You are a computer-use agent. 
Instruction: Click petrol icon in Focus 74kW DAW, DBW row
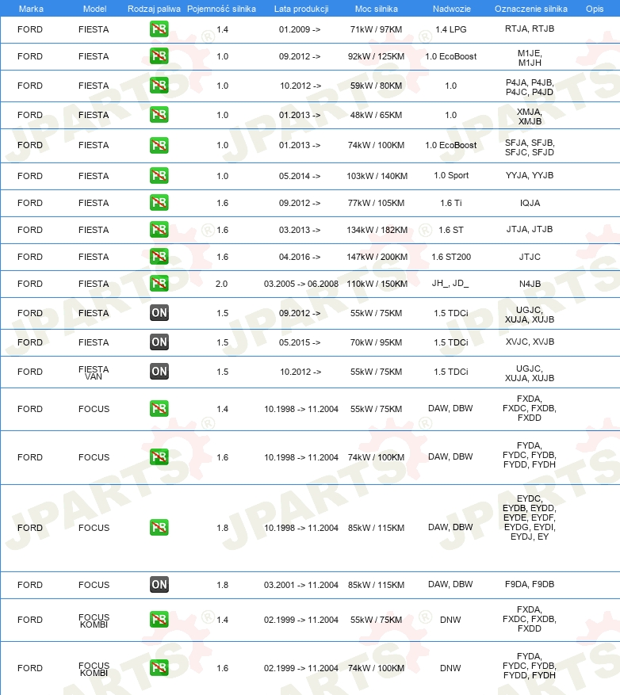[159, 457]
